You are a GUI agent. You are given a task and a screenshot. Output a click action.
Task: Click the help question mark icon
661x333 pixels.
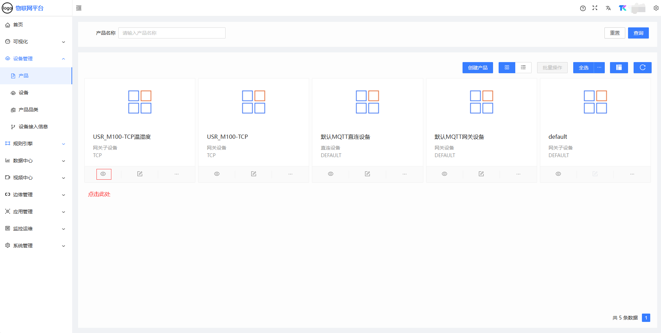coord(583,8)
